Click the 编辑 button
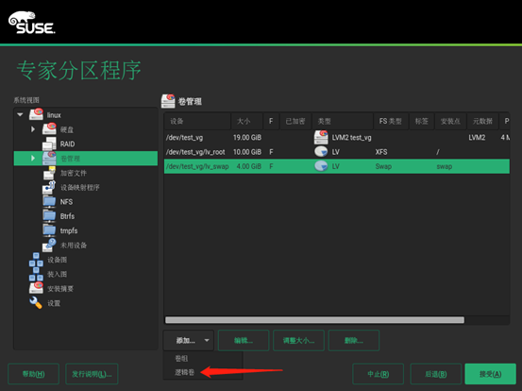 click(244, 340)
